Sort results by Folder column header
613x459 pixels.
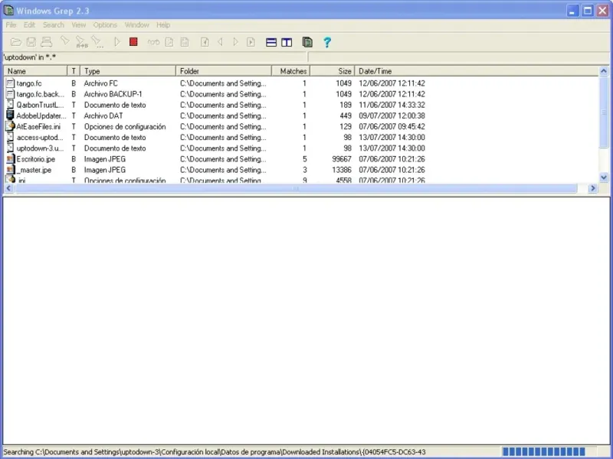pos(224,71)
